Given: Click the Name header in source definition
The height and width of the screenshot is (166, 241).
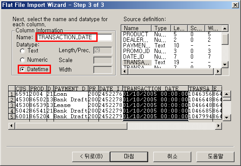Looking at the screenshot, I should click(136, 28).
